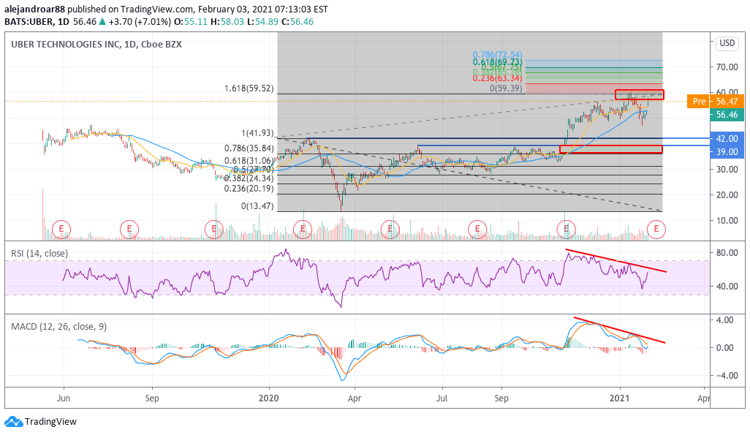Click the 0(59.39) Fibonacci label

[506, 88]
